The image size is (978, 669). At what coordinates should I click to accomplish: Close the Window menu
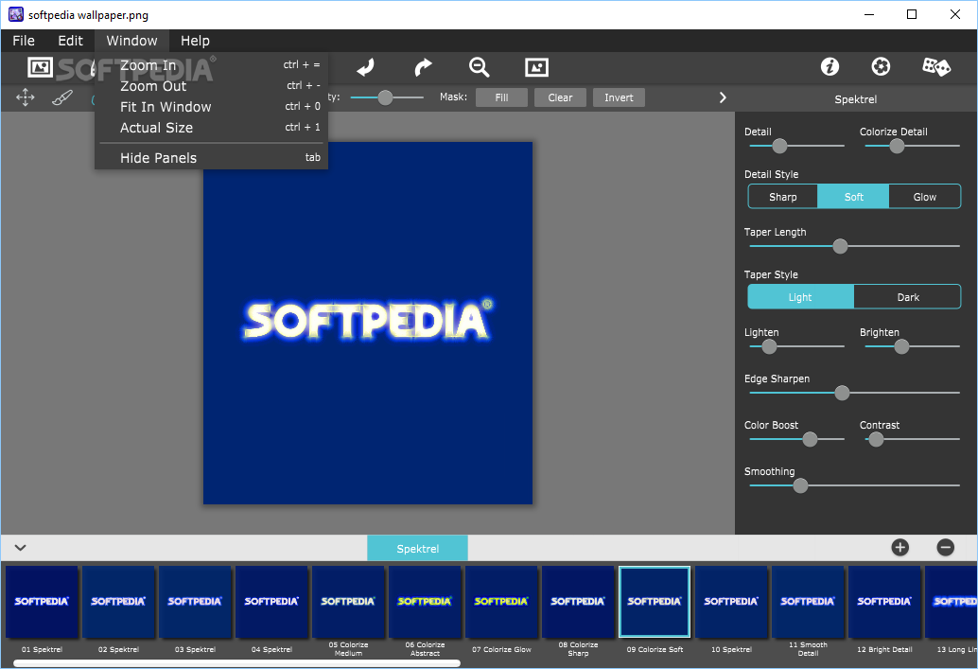131,41
